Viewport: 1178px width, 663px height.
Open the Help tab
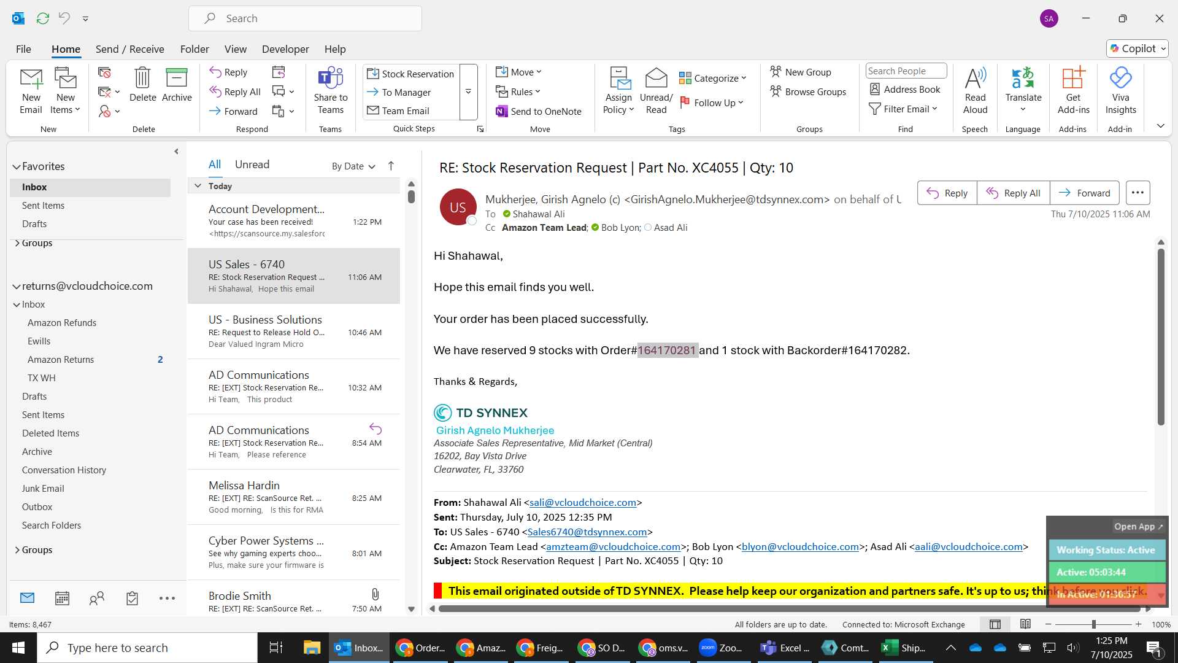335,49
